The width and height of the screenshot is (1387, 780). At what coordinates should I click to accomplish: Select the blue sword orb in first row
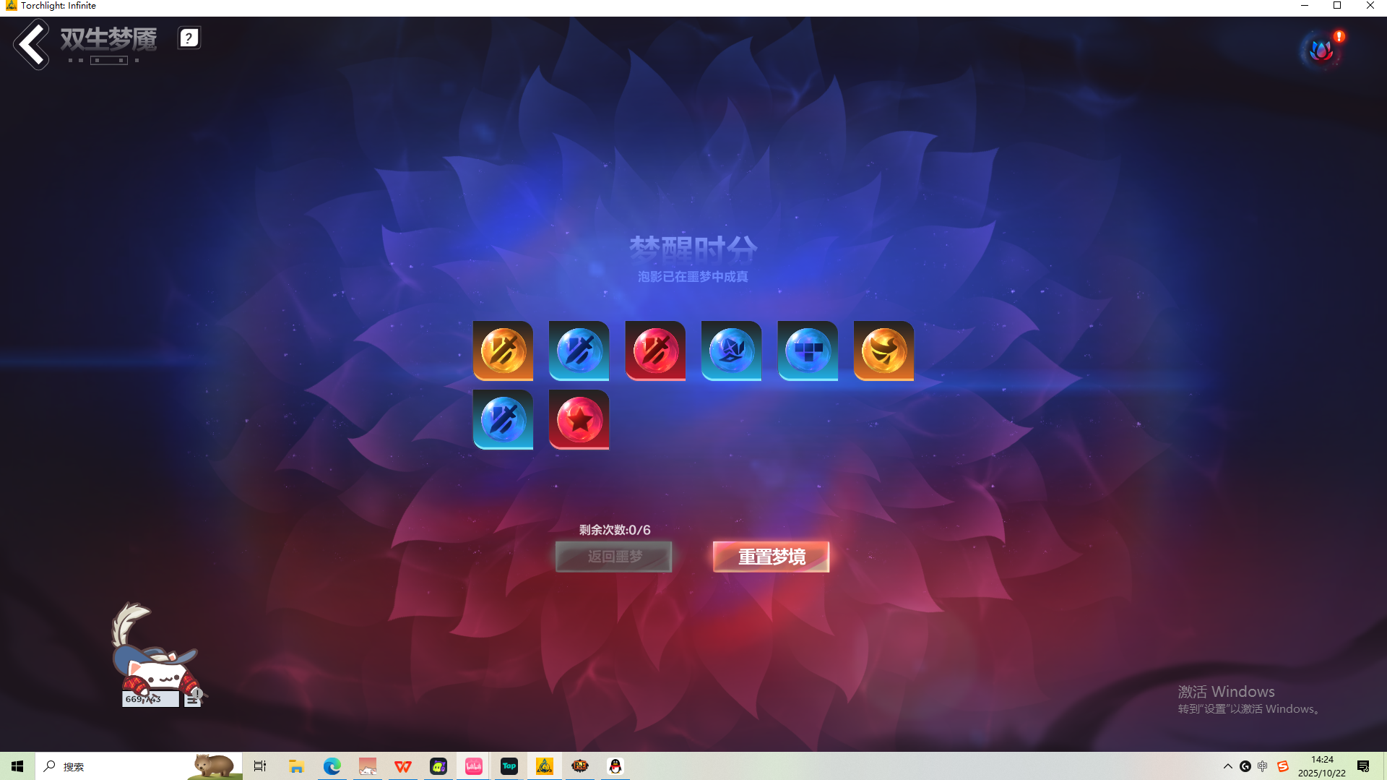click(579, 351)
